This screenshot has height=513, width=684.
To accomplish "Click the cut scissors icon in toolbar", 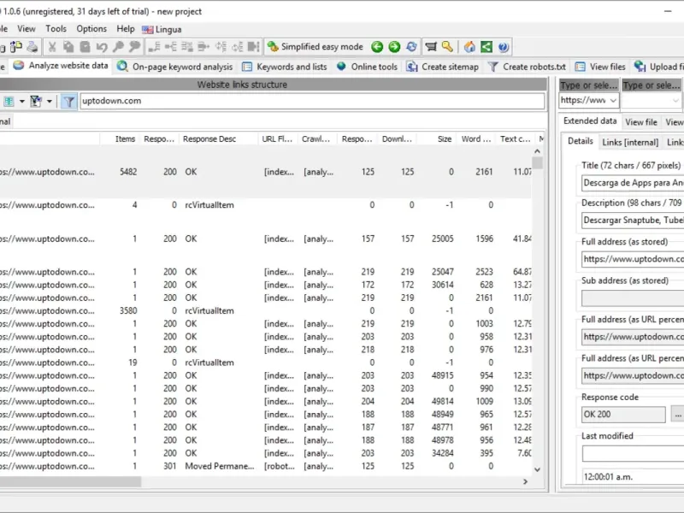I will (x=52, y=47).
